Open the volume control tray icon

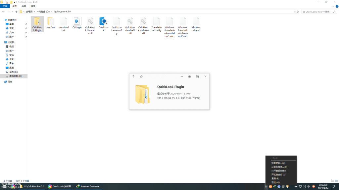(x=304, y=187)
